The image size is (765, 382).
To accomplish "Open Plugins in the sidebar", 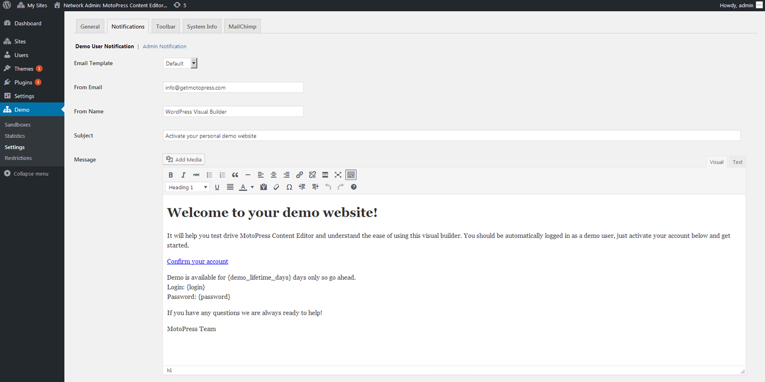I will [x=32, y=82].
